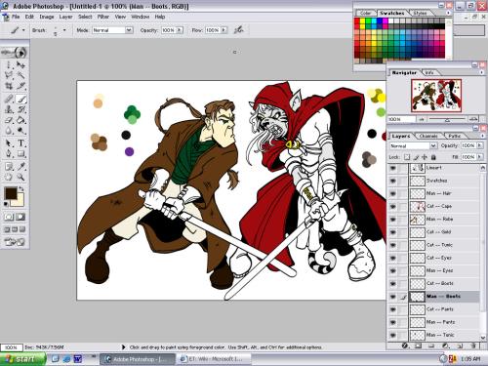The image size is (488, 366).
Task: Check Lock transparent pixels box
Action: [x=407, y=157]
